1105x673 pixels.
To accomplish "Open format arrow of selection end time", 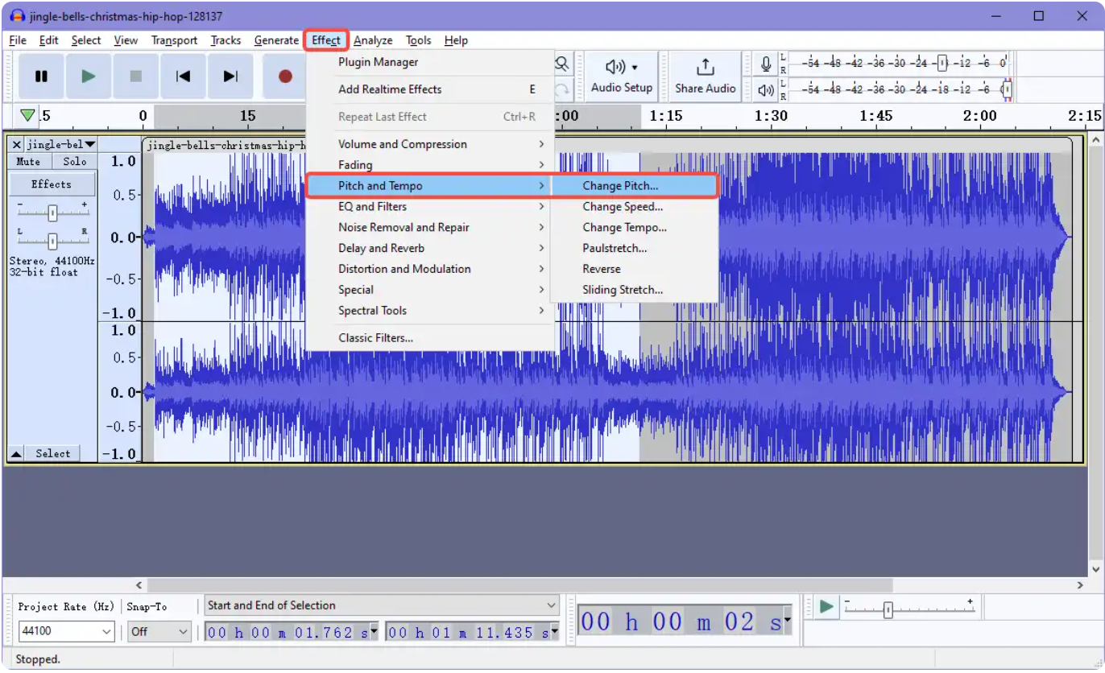I will click(554, 633).
